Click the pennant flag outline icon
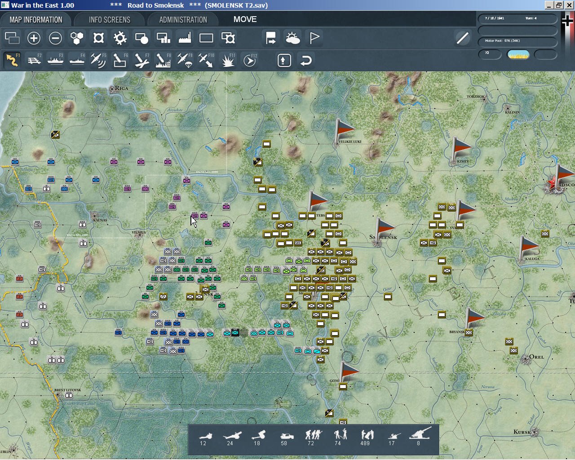This screenshot has width=575, height=460. coord(314,38)
